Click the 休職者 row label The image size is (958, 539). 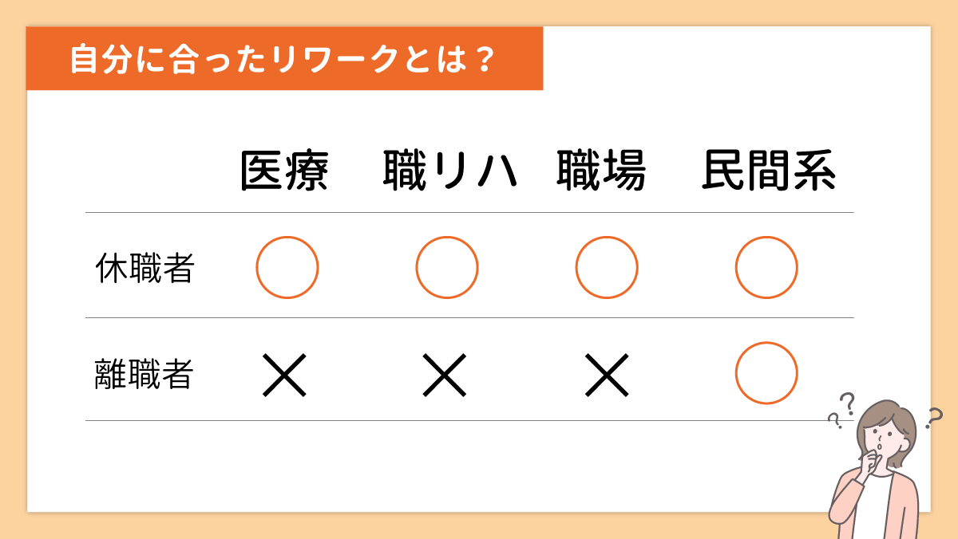tap(144, 269)
